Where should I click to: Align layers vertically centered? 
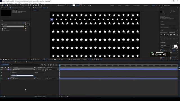[174, 35]
